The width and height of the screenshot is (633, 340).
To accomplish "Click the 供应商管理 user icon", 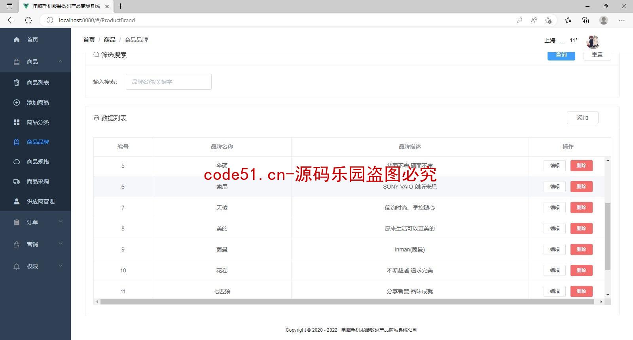I will (17, 201).
